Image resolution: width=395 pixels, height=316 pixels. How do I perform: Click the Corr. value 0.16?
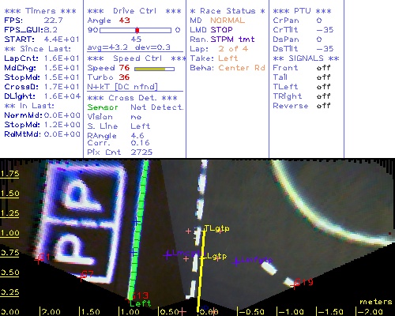[x=140, y=143]
